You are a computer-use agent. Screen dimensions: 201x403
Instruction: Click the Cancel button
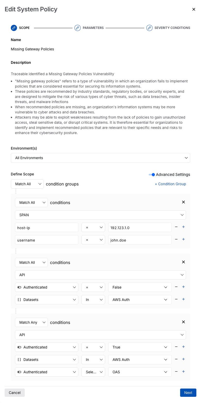(x=15, y=393)
